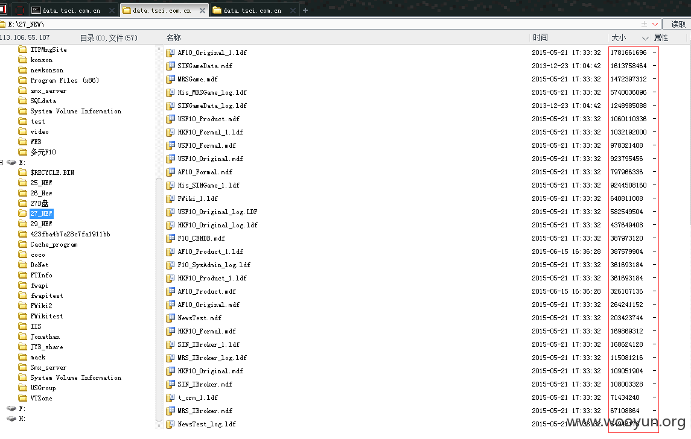The image size is (691, 439).
Task: Sort files by 时间 column header
Action: click(540, 38)
